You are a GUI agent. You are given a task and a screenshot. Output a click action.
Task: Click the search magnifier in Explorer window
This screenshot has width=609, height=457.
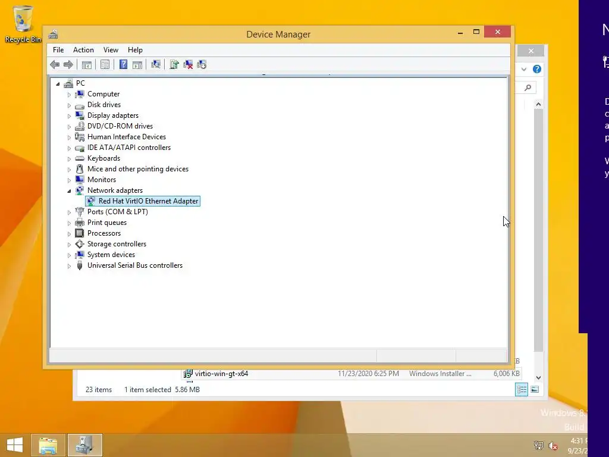528,88
